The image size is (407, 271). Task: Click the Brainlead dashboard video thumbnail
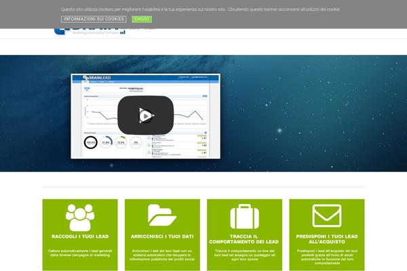click(x=145, y=116)
